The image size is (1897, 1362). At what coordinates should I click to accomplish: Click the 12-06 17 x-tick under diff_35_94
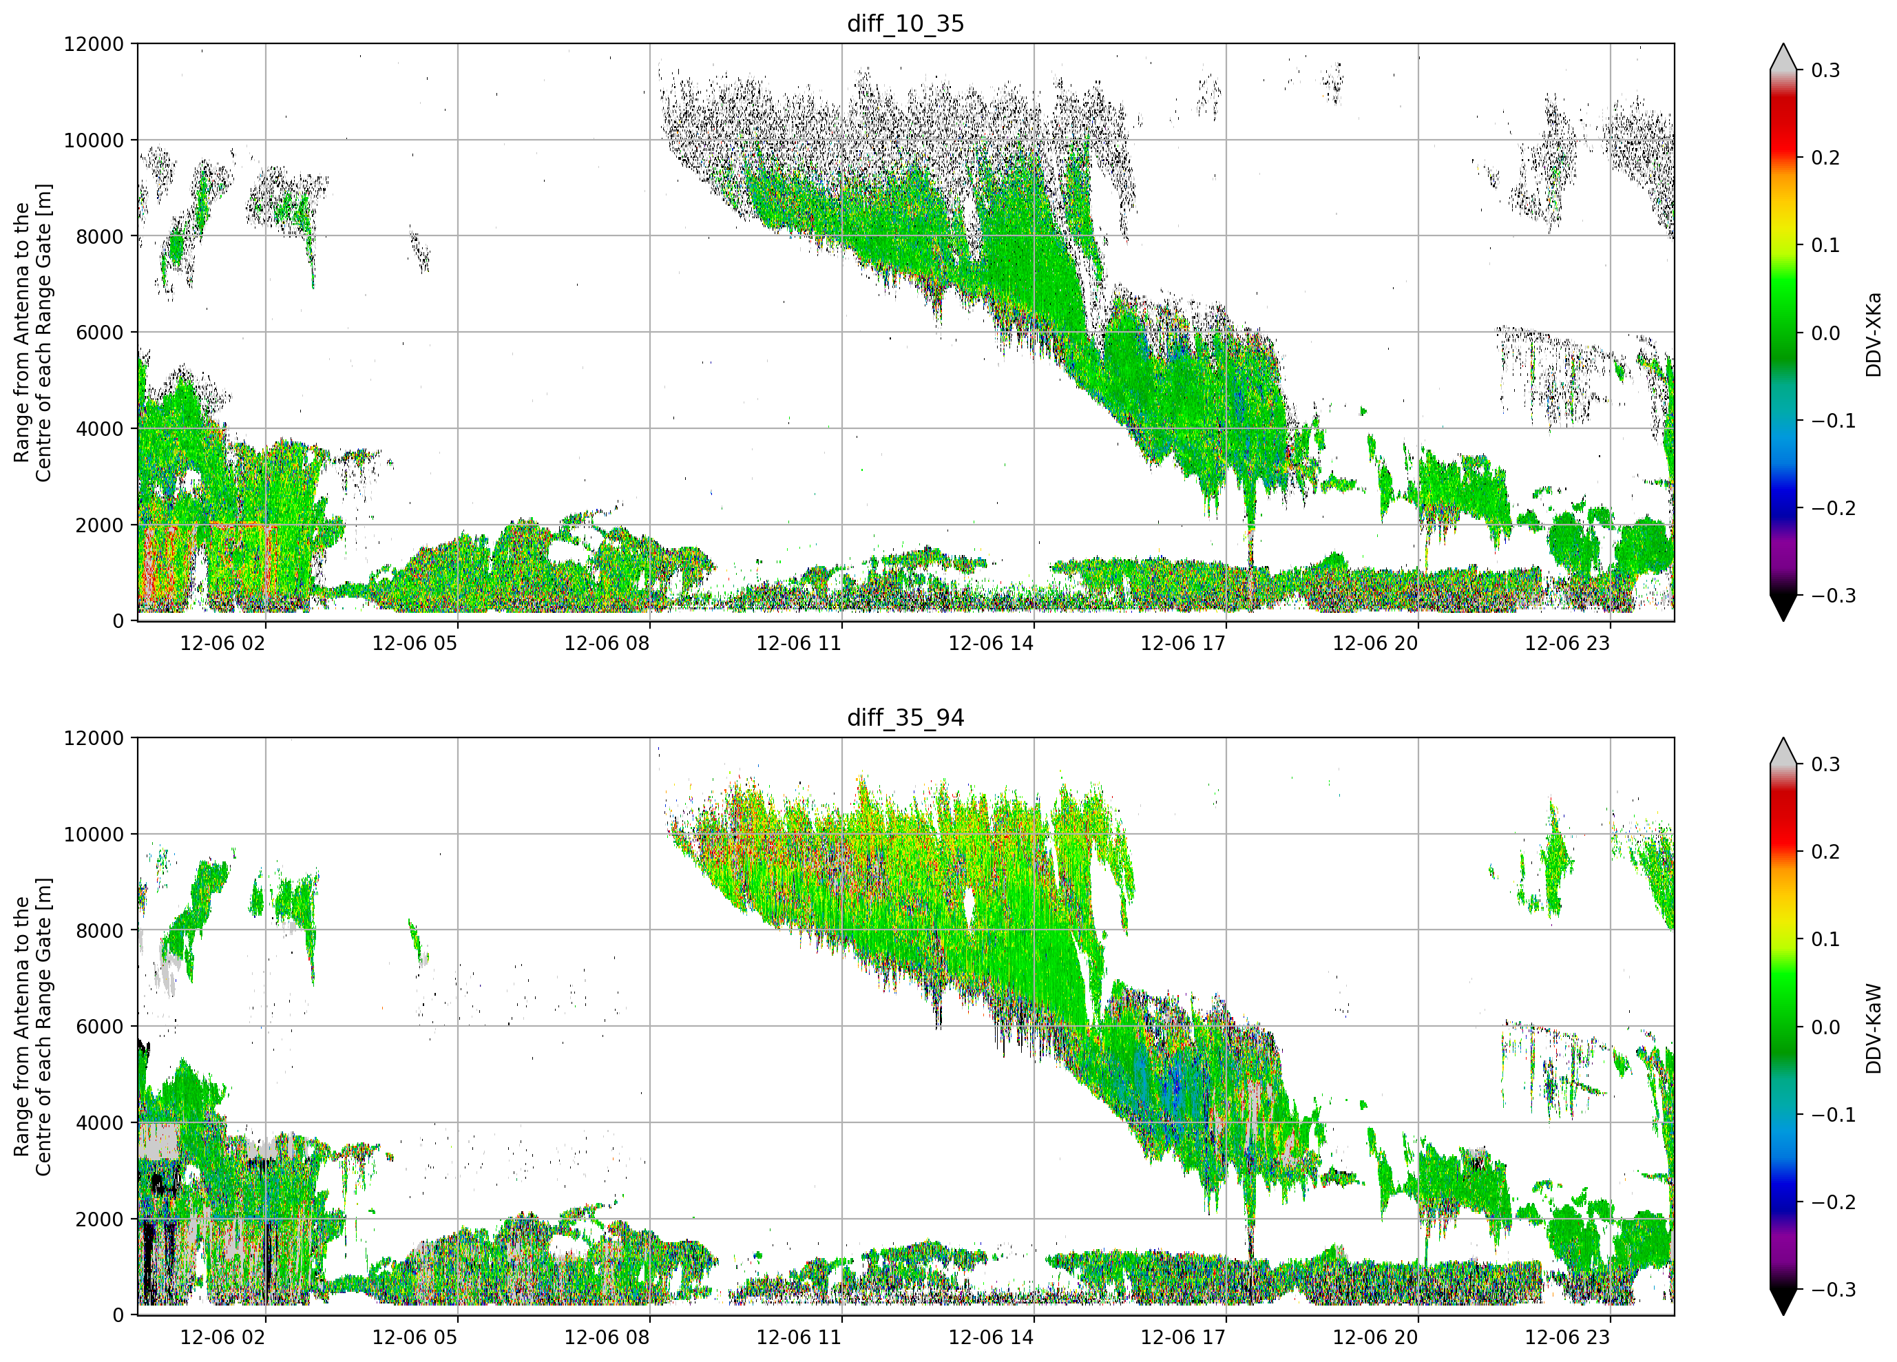tap(1183, 1338)
